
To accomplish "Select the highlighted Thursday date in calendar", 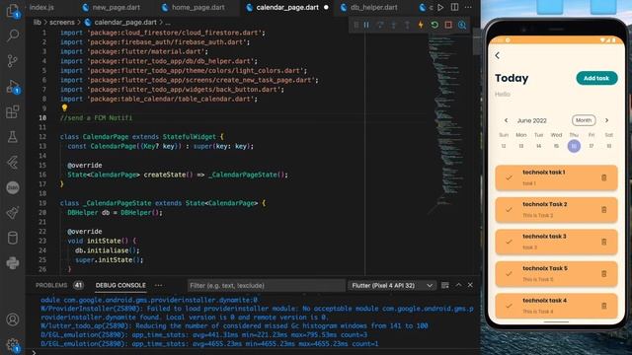I will coord(574,146).
